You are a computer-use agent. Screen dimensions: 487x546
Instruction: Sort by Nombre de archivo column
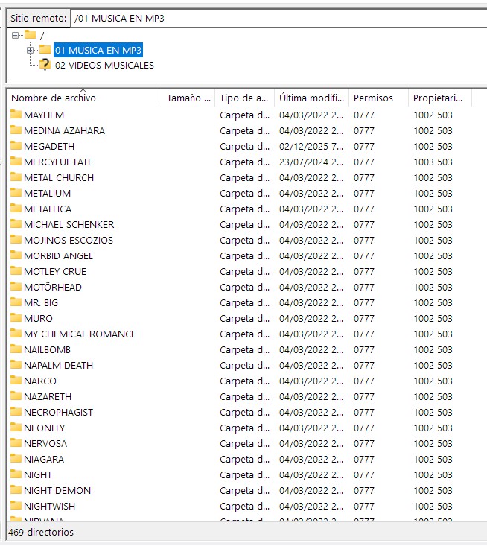pos(83,98)
